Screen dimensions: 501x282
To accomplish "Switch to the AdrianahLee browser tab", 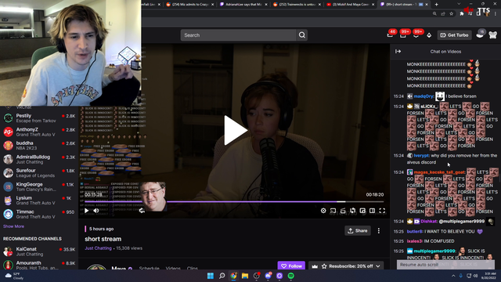I will (243, 5).
